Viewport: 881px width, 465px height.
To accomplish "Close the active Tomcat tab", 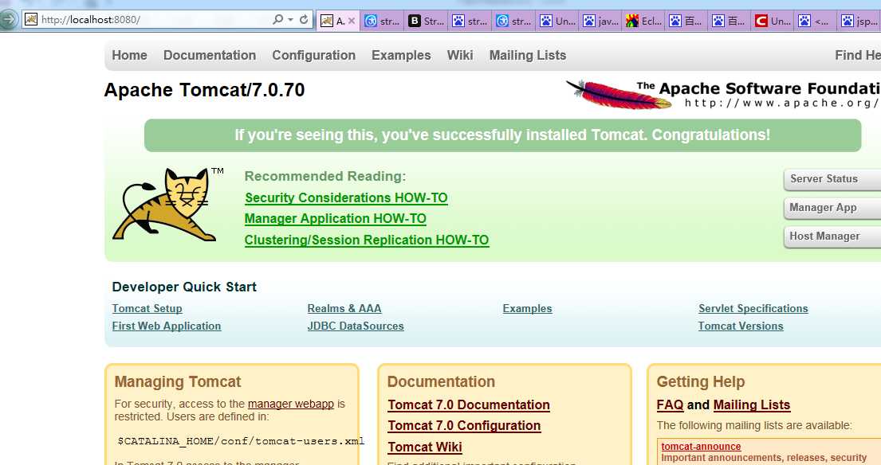I will point(352,21).
